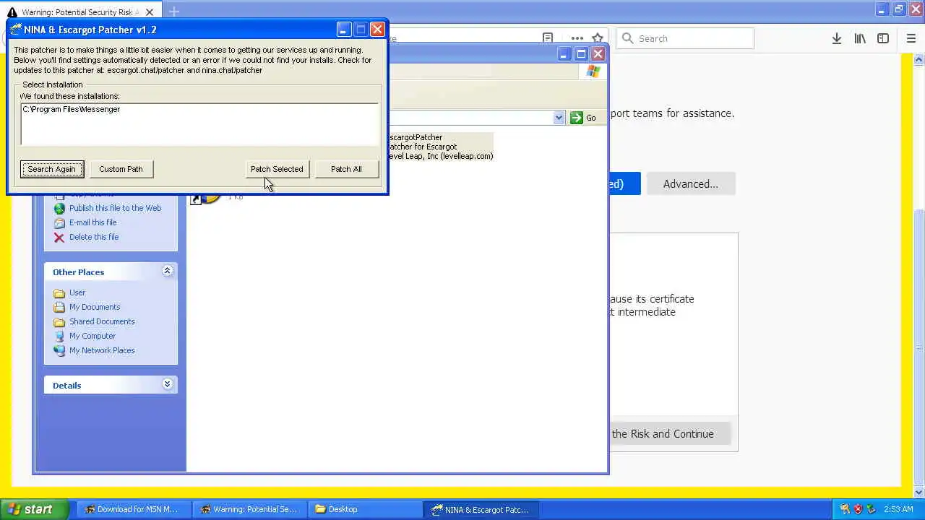Click Advanced... on the Firefox warning page
Image resolution: width=925 pixels, height=520 pixels.
691,184
